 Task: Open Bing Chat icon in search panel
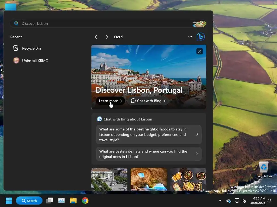(200, 37)
